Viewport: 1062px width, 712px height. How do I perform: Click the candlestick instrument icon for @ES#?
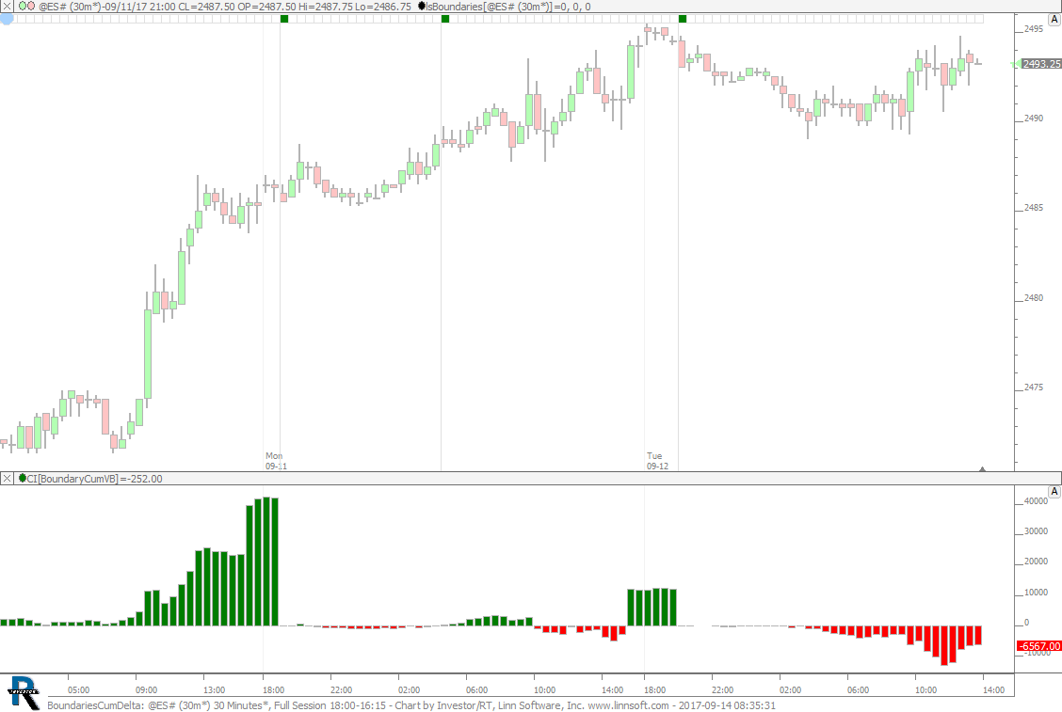(26, 6)
